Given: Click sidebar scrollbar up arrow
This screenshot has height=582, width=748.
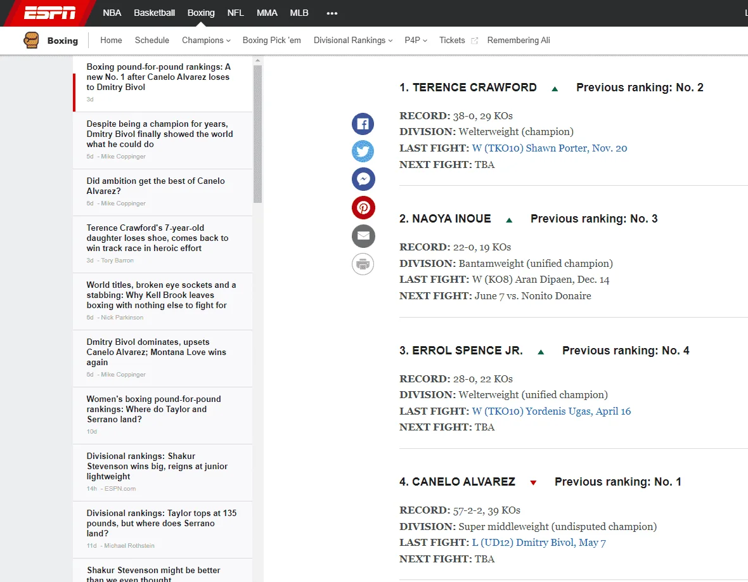Looking at the screenshot, I should click(x=257, y=61).
